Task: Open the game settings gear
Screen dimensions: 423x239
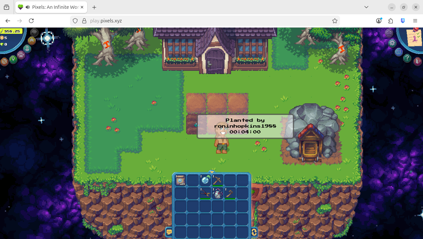Action: point(392,43)
